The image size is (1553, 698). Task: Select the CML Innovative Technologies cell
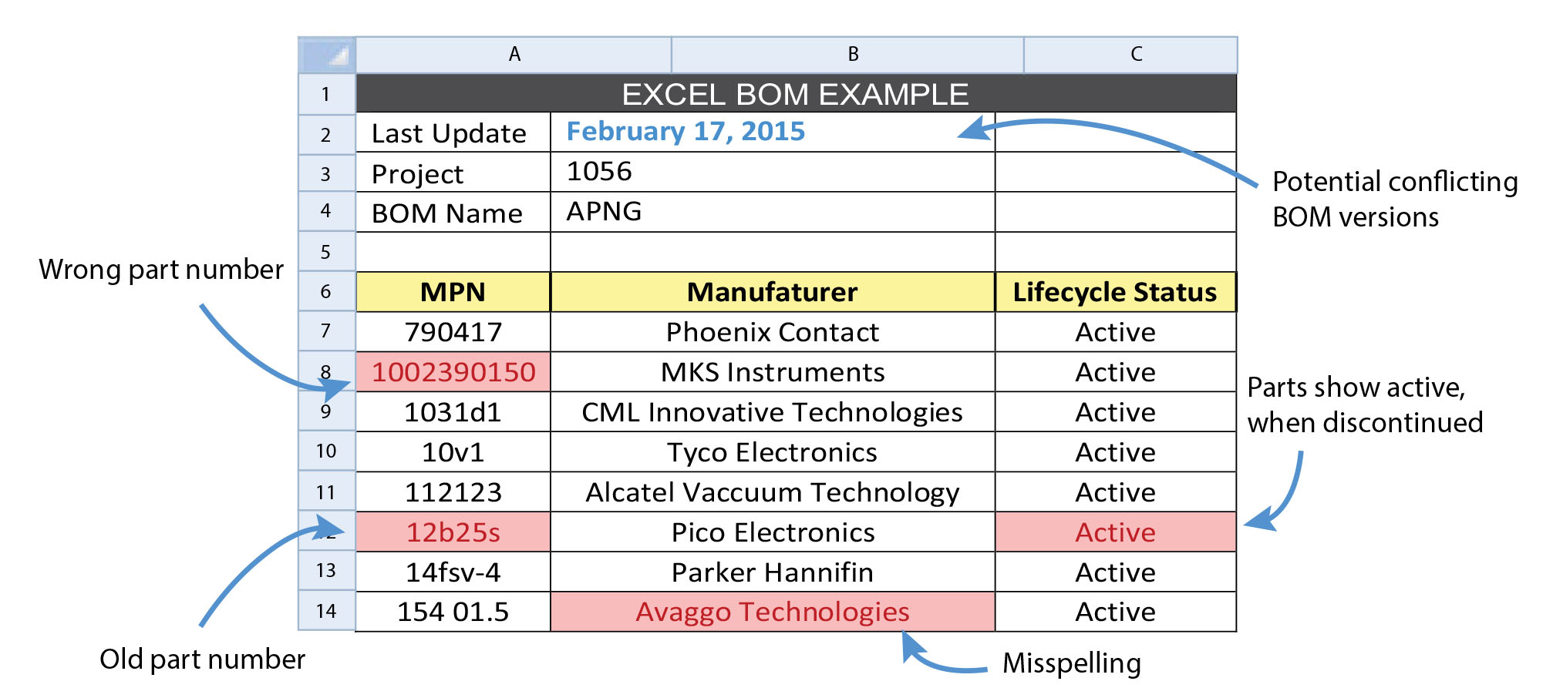[x=773, y=412]
